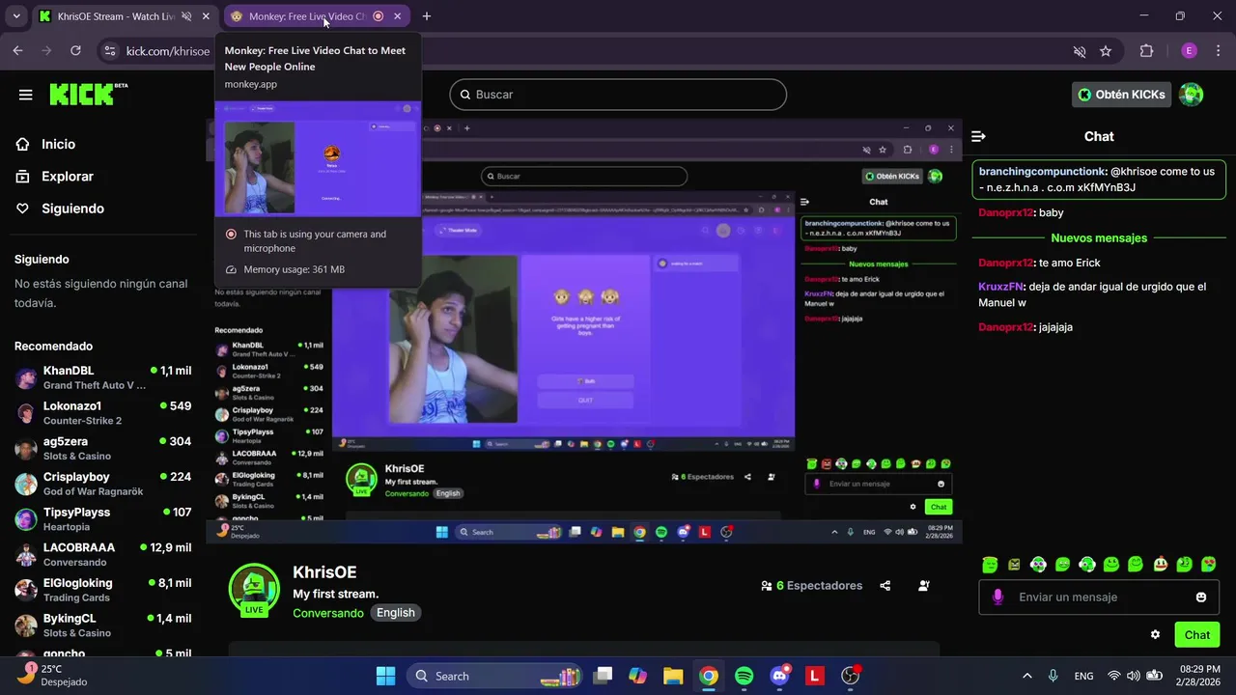1236x695 pixels.
Task: Reload the kick.com page
Action: pos(76,51)
